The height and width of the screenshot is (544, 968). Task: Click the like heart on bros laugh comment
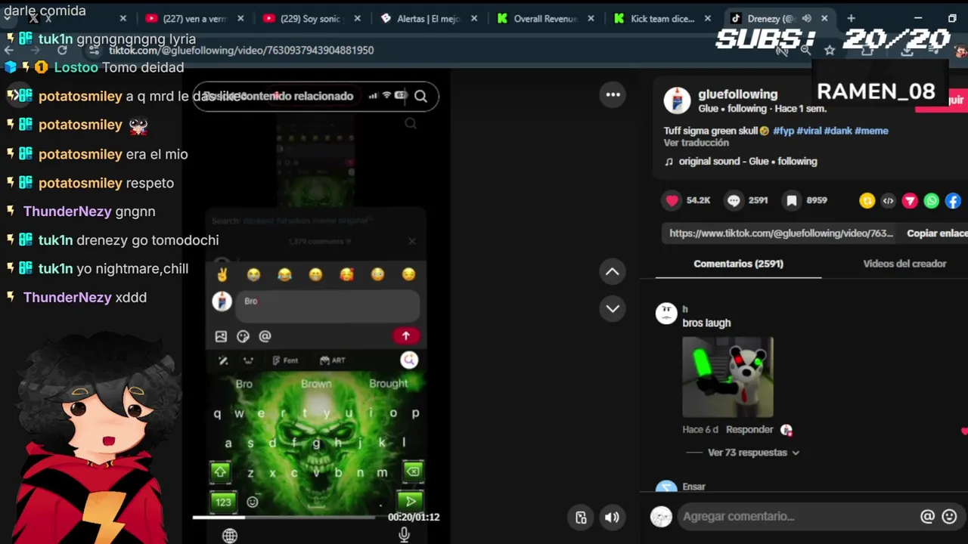click(x=964, y=431)
